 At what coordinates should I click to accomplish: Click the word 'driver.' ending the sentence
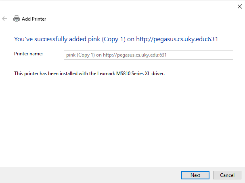pos(158,74)
